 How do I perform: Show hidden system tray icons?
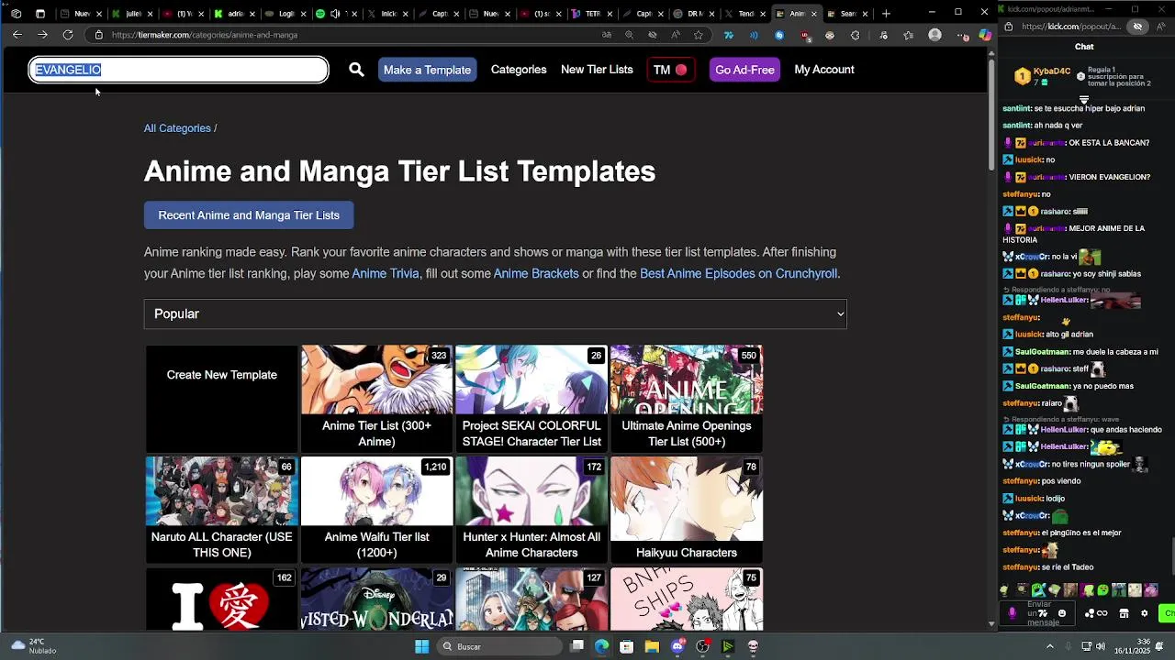coord(1050,646)
